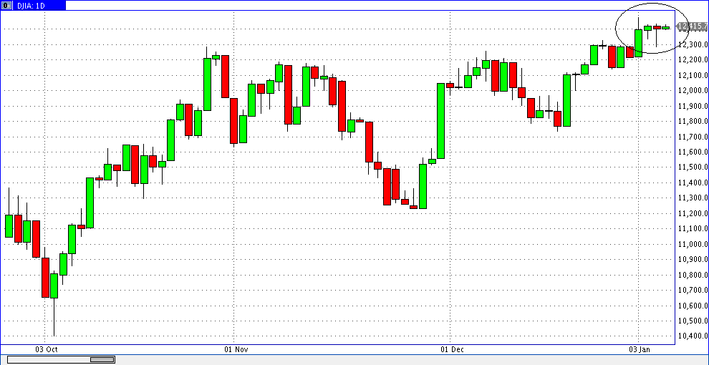Click the 11,600.0 price axis label
Screen dimensions: 709x365
(693, 152)
